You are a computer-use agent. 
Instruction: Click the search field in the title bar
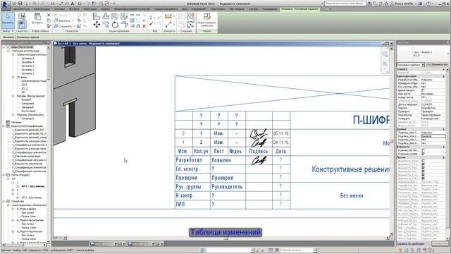click(345, 4)
